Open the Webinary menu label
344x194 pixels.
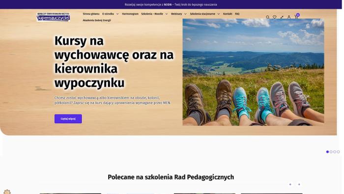[176, 14]
